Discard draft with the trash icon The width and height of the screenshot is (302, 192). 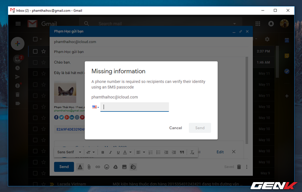click(x=239, y=167)
